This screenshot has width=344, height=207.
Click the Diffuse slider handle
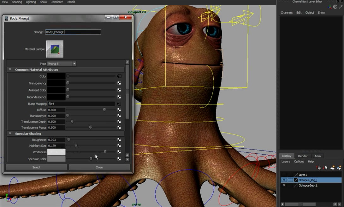pos(105,109)
